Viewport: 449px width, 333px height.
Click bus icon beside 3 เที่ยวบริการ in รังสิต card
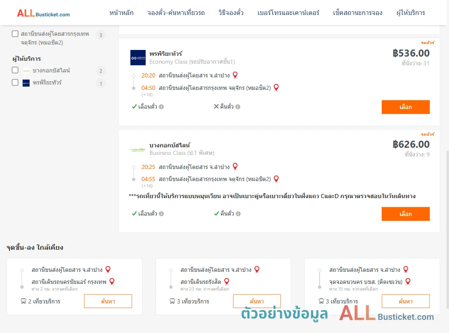(x=172, y=301)
